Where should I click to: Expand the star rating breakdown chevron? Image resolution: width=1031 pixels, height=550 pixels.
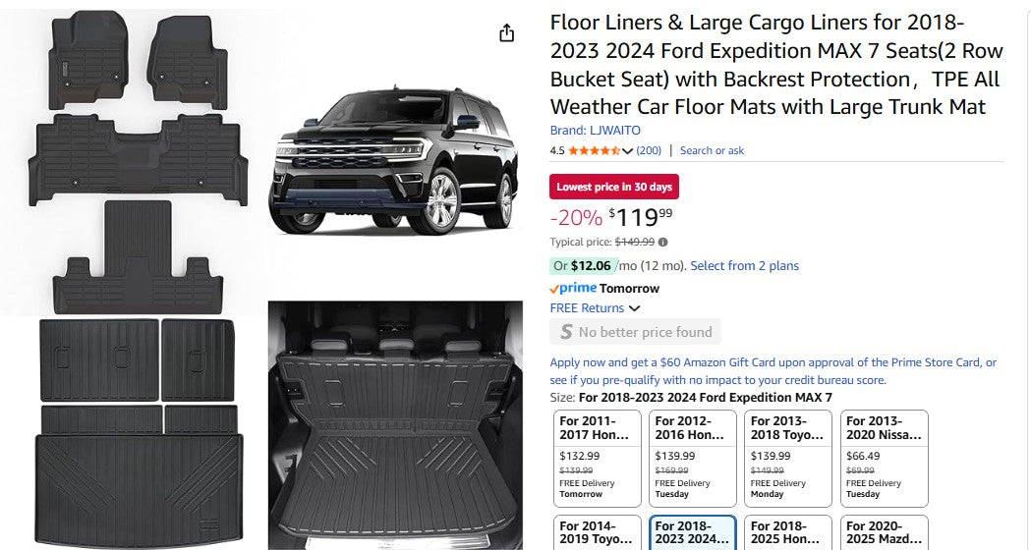(627, 151)
